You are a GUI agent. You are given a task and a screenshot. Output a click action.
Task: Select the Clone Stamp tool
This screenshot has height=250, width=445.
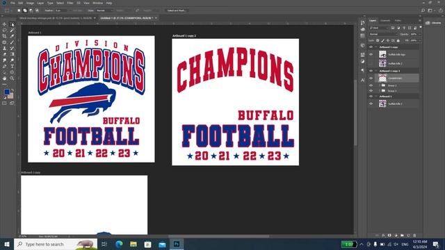coord(4,48)
